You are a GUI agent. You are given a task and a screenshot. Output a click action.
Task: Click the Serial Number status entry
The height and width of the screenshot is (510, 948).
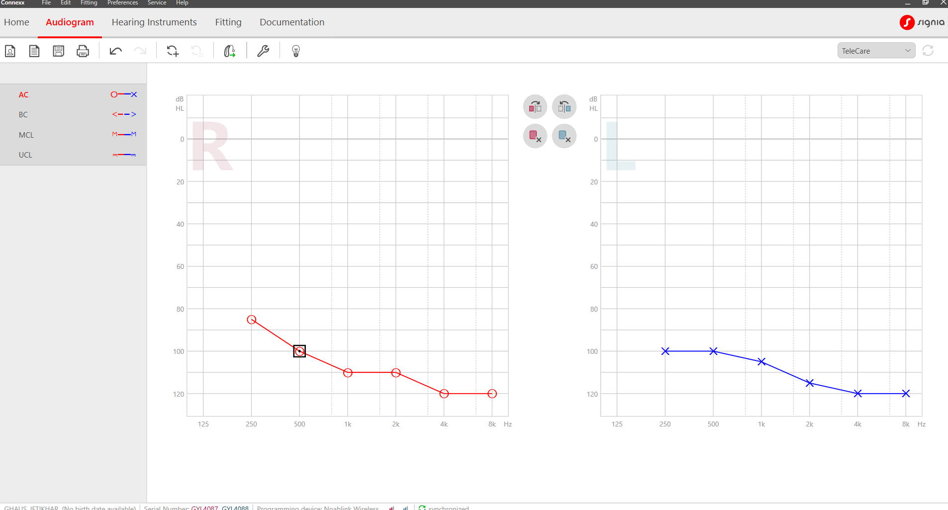[x=196, y=508]
